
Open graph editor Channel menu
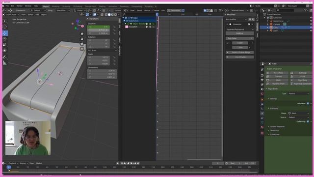156,10
